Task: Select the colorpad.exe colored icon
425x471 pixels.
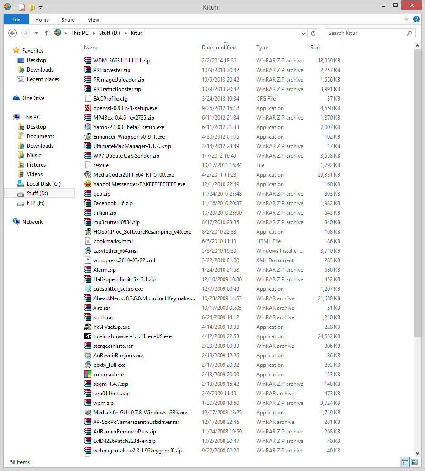Action: pos(88,374)
